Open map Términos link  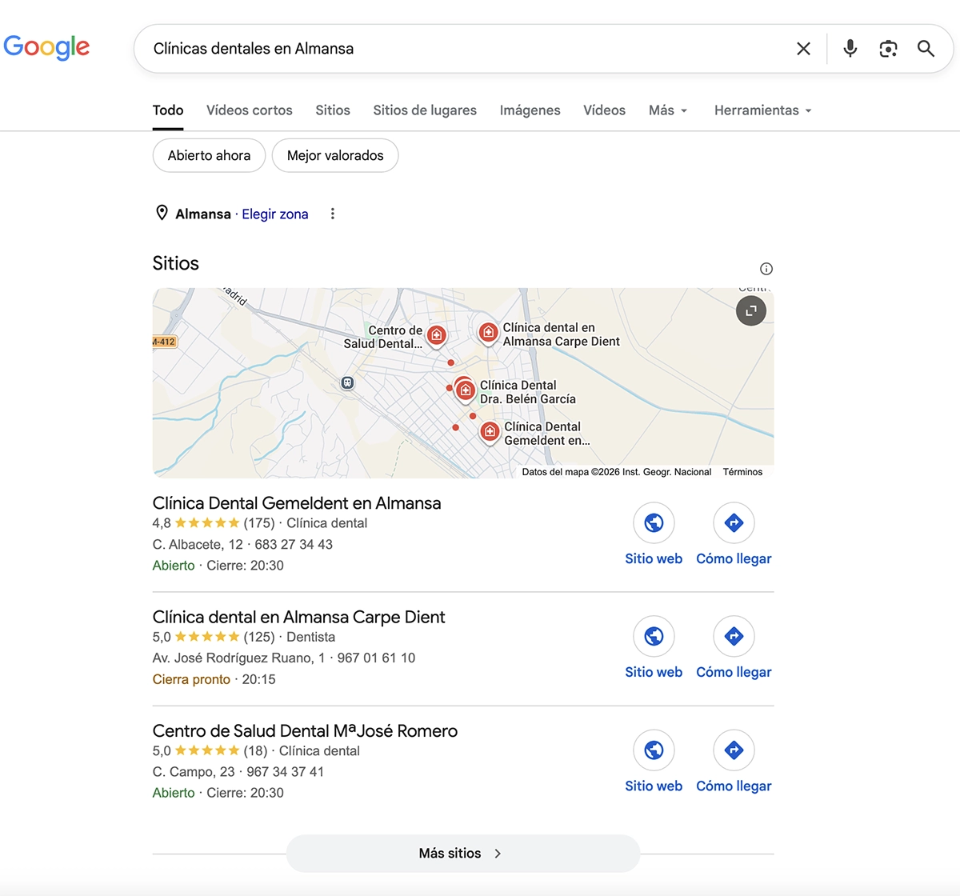click(743, 472)
